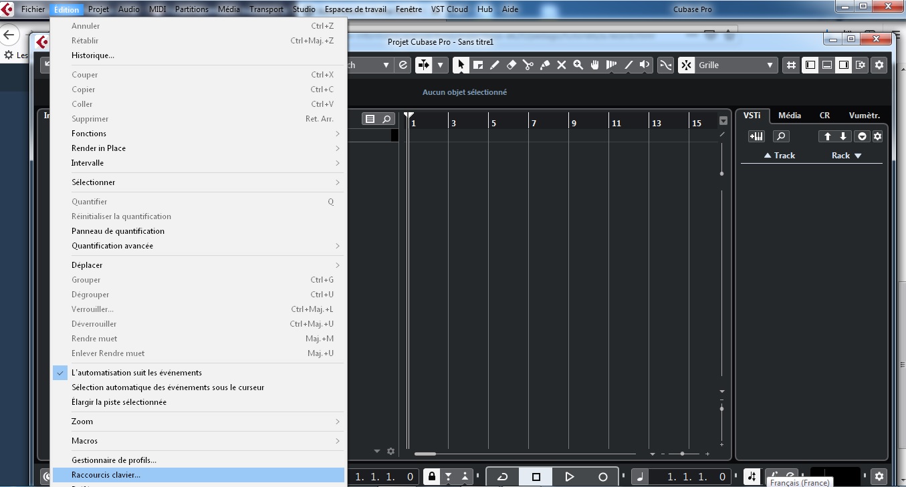Click the note icon time format selector
This screenshot has width=906, height=487.
[x=641, y=476]
